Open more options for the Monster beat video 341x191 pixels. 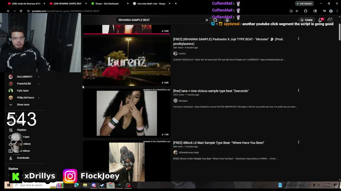298,39
